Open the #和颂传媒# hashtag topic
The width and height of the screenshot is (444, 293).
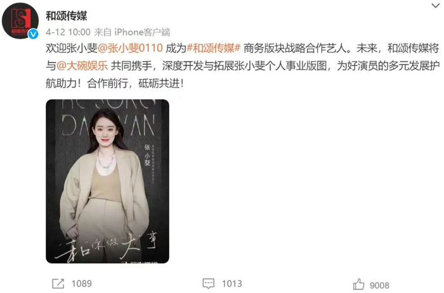click(214, 48)
